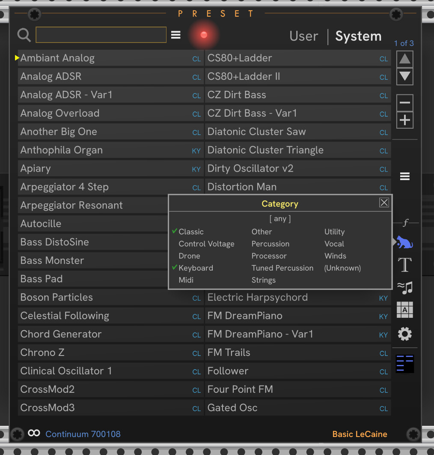Go to next page with down arrow
This screenshot has height=455, width=434.
coord(404,77)
